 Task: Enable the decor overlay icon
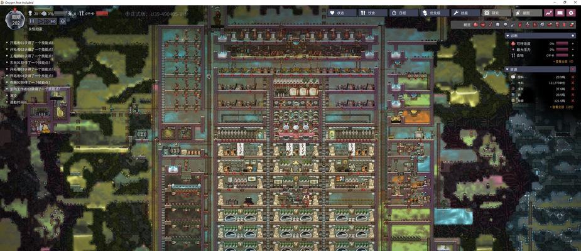click(x=527, y=24)
